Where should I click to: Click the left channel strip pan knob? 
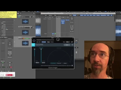(3, 65)
